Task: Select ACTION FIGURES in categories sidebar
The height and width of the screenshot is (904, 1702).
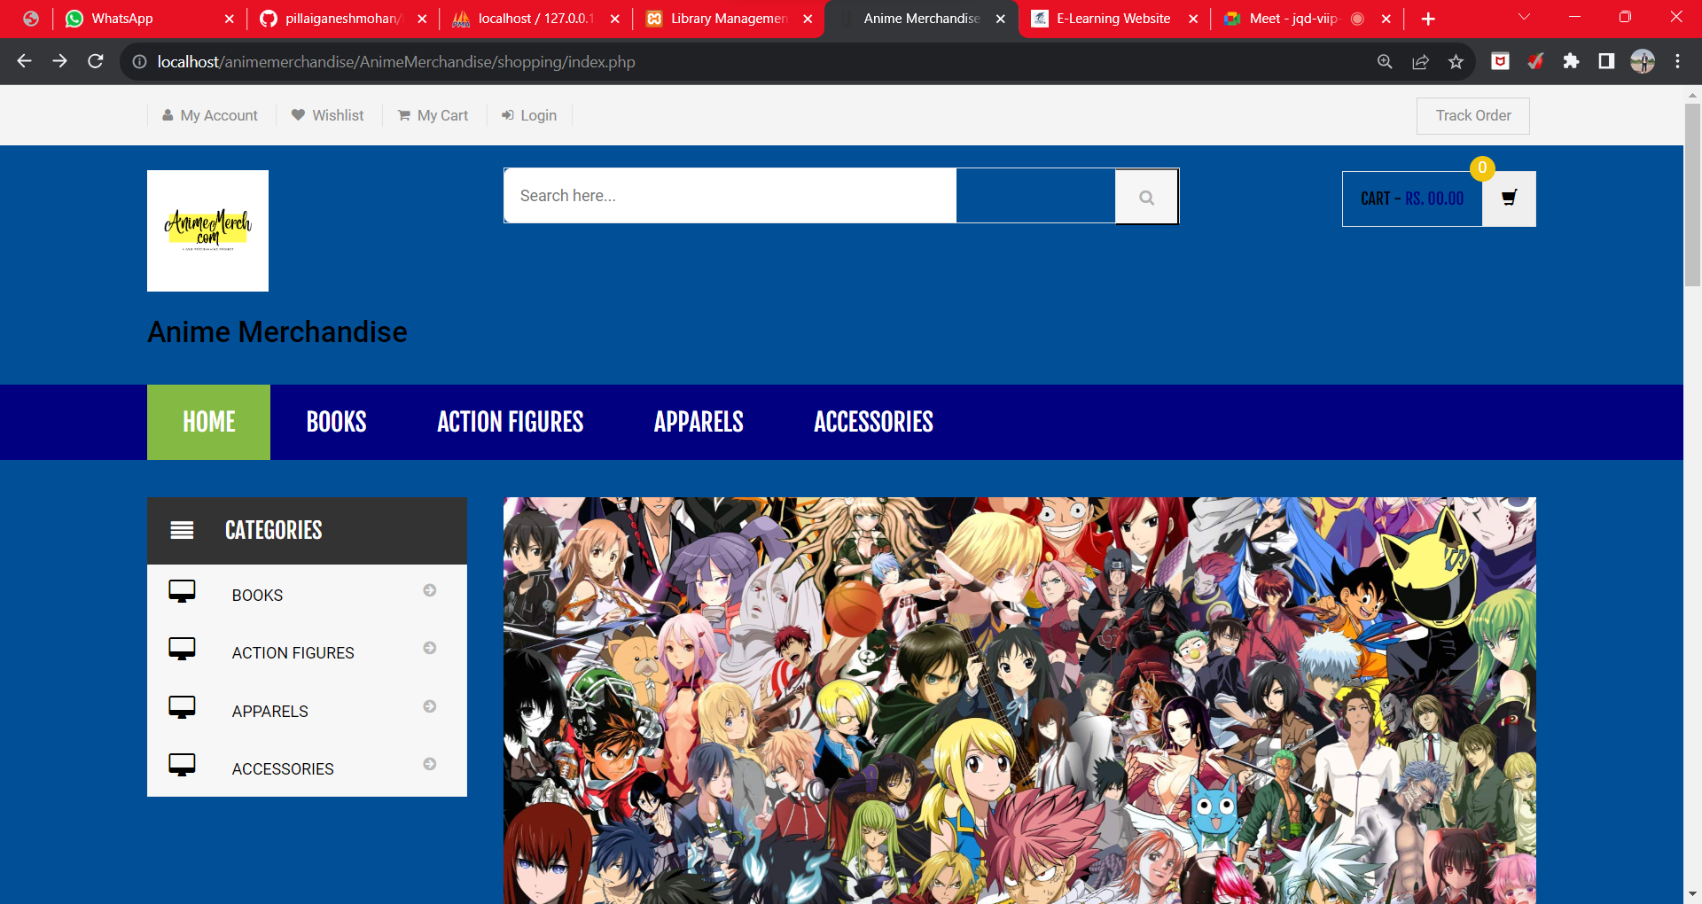Action: [x=293, y=653]
